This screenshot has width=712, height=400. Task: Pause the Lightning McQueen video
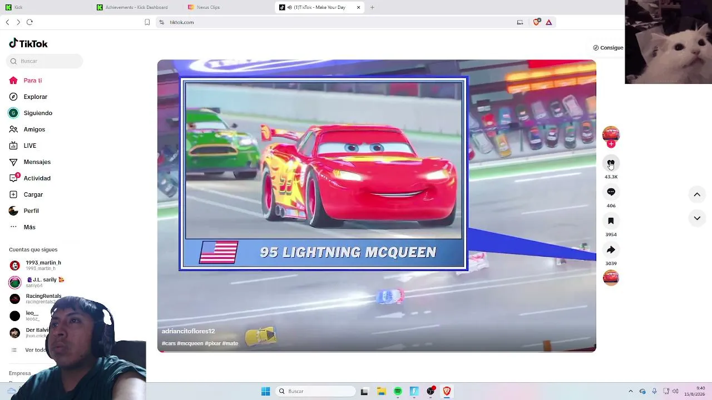377,206
